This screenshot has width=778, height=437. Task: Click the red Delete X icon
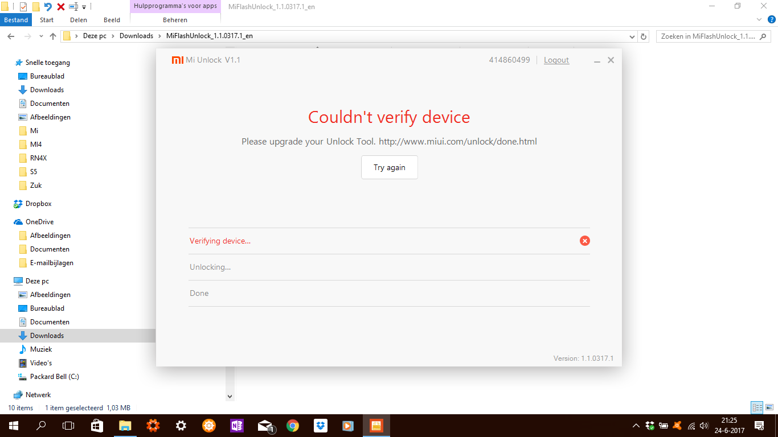[x=60, y=7]
